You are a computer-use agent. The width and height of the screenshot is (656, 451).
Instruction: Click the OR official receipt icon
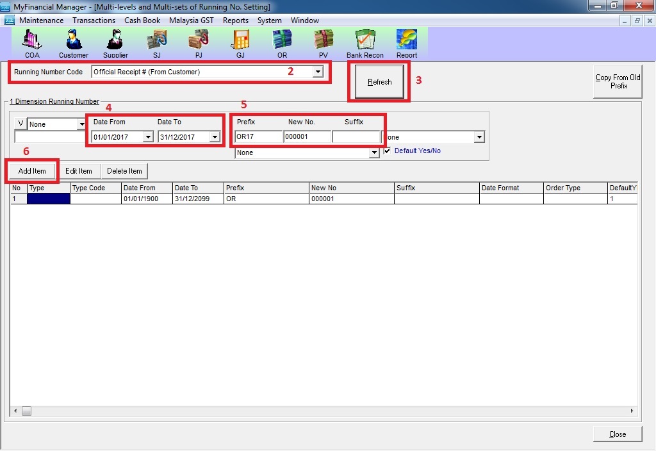pos(282,42)
